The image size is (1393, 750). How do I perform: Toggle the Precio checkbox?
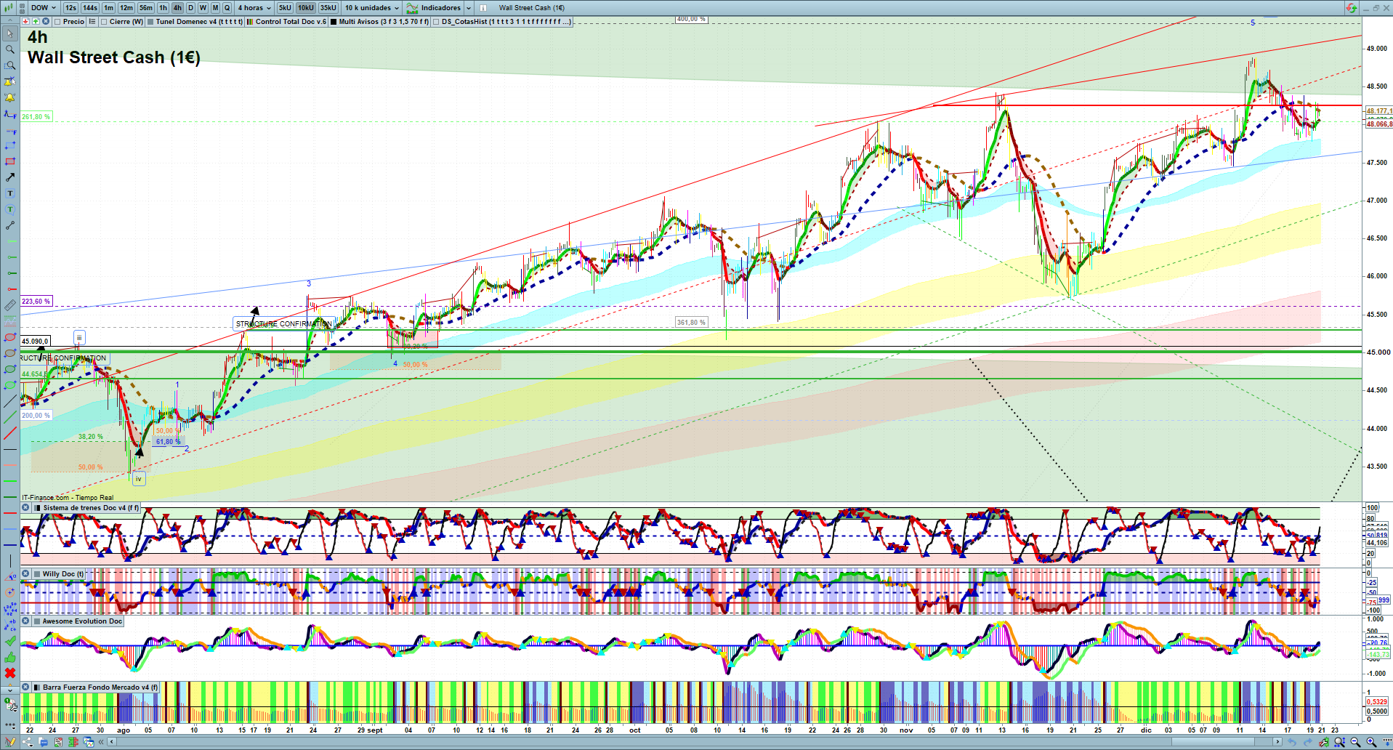click(x=57, y=22)
